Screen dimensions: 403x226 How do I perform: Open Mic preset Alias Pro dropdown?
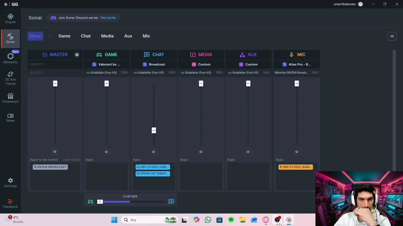[x=297, y=64]
